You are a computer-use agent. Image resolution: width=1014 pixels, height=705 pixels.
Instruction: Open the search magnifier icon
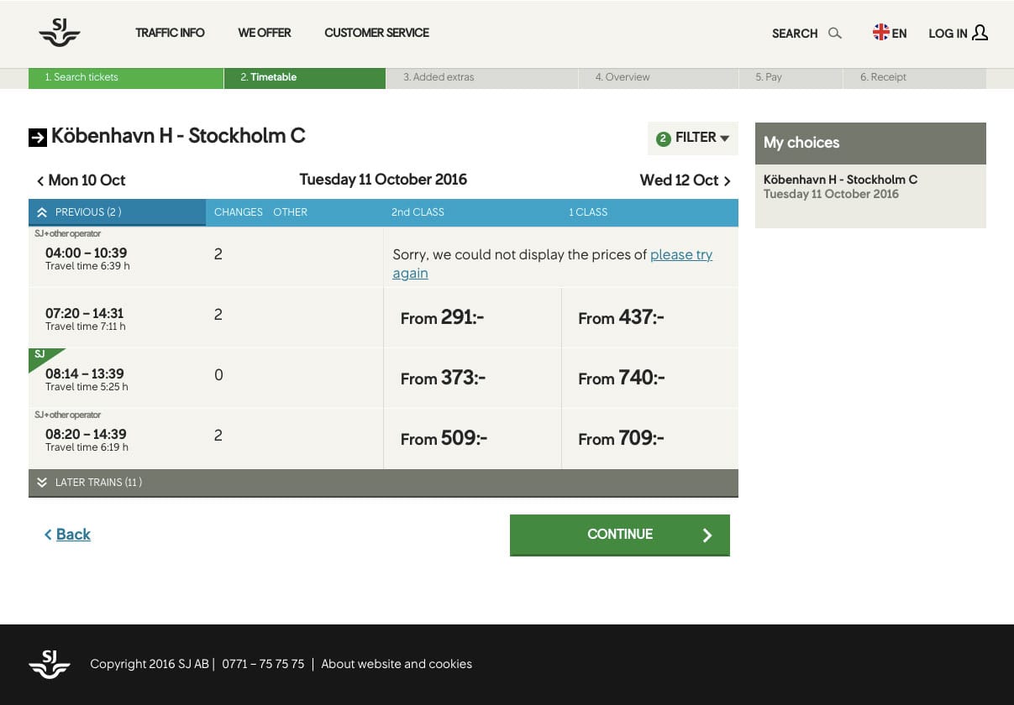coord(834,34)
